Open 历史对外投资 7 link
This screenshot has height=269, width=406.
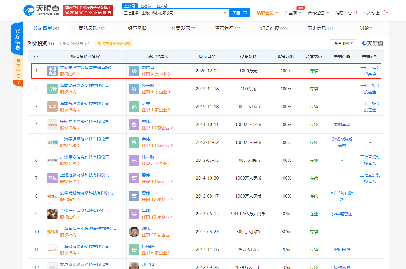(74, 43)
